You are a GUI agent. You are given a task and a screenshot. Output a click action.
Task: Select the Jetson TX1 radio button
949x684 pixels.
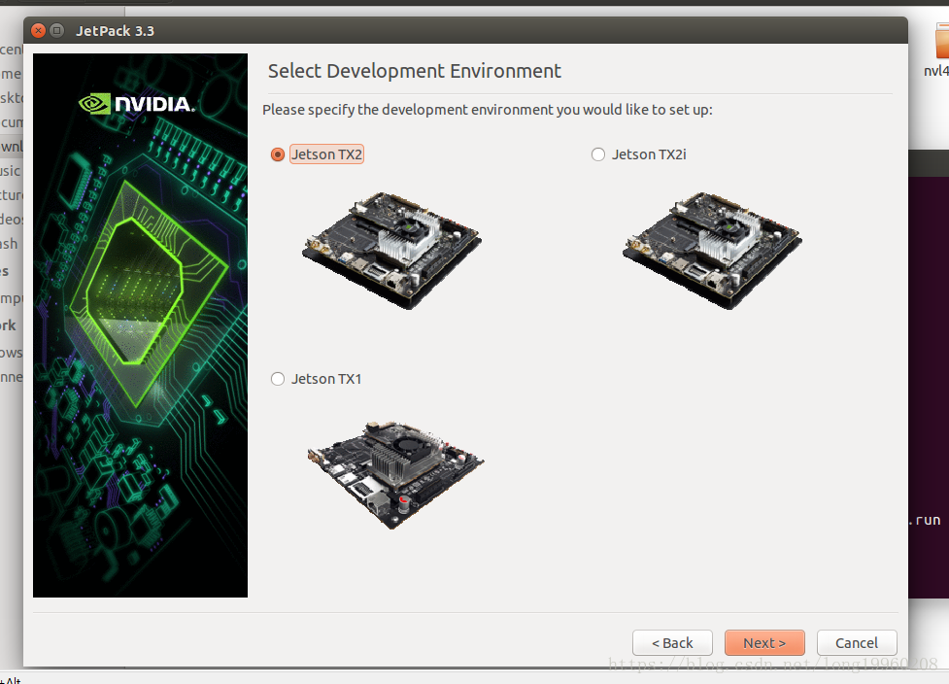coord(278,379)
